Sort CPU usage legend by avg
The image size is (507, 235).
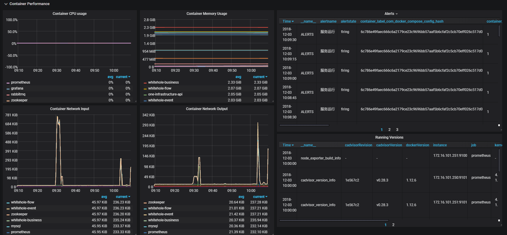[x=110, y=77]
